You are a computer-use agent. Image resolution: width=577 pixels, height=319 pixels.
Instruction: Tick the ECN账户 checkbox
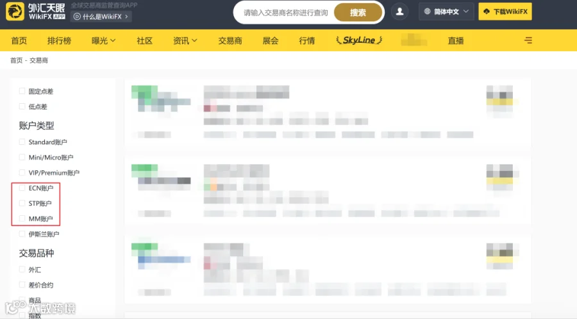coord(22,188)
